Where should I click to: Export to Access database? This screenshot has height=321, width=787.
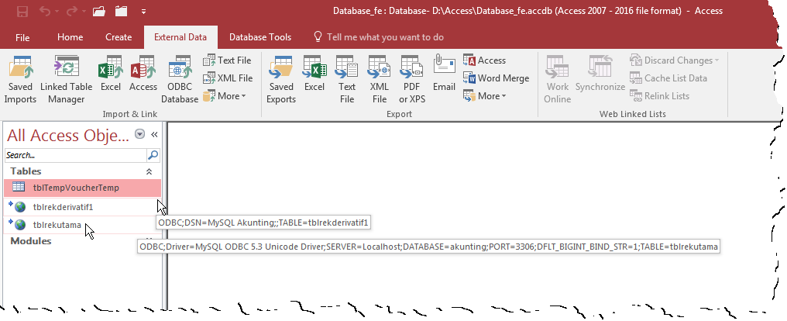coord(484,60)
